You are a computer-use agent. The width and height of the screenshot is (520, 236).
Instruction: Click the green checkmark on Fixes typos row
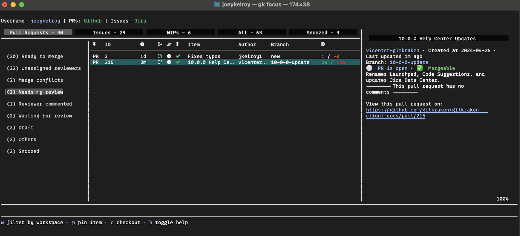[178, 56]
